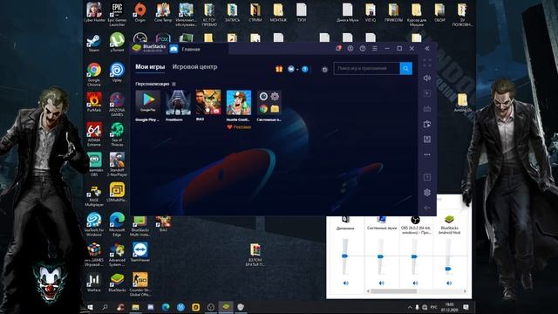Click the volume mixer horizontal scrollbar
Image resolution: width=558 pixels, height=314 pixels.
pyautogui.click(x=393, y=291)
